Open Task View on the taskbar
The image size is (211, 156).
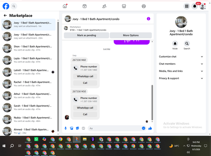[20, 146]
